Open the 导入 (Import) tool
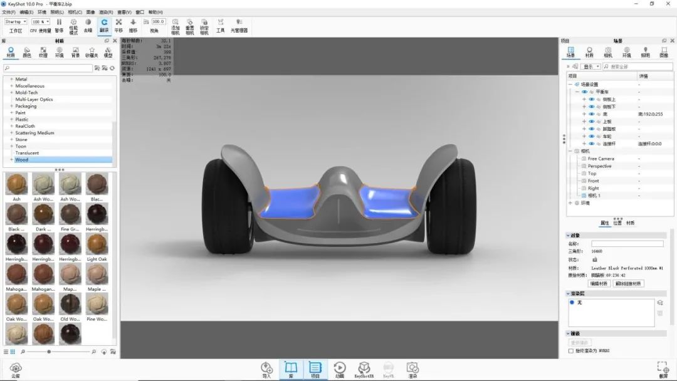Image resolution: width=677 pixels, height=381 pixels. [266, 368]
